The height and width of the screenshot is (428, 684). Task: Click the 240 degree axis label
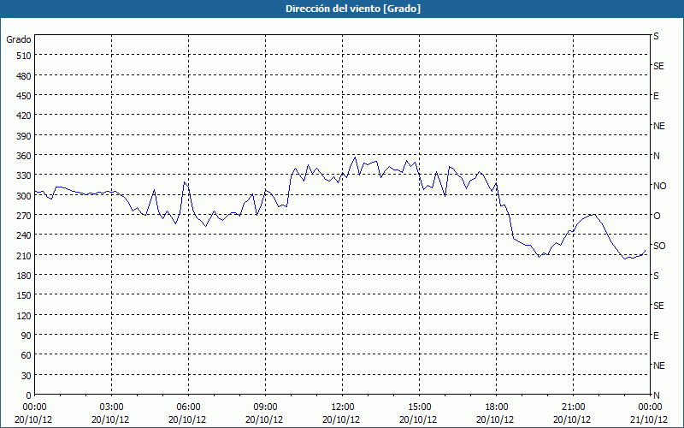click(24, 235)
